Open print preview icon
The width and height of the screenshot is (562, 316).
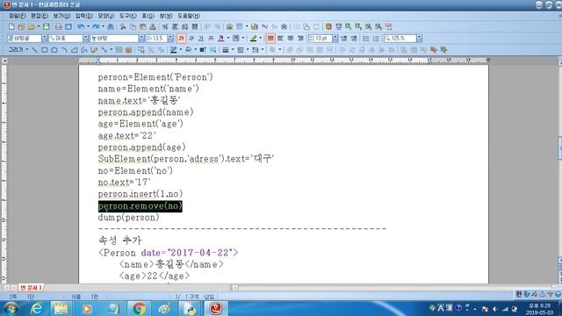pyautogui.click(x=68, y=27)
